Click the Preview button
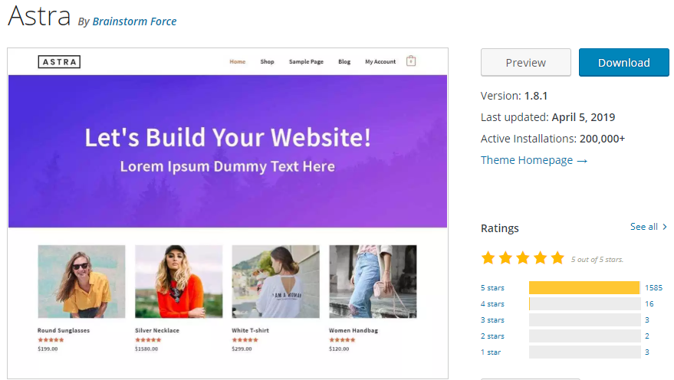Screen dimensions: 674x380 coord(526,63)
